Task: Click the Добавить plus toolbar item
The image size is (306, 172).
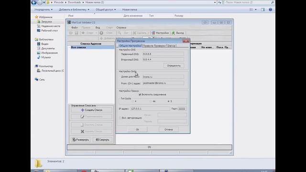Action: pyautogui.click(x=107, y=38)
